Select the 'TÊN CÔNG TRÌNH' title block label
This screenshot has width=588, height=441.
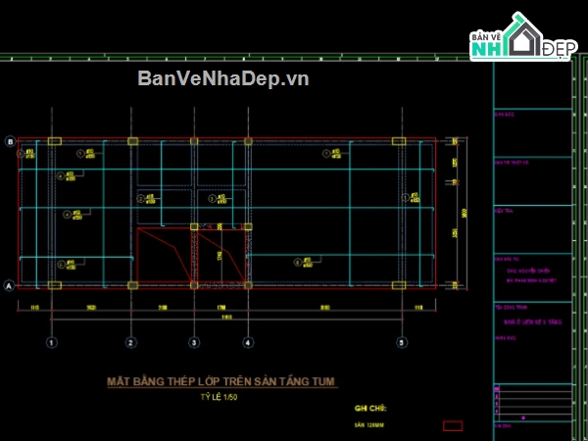pyautogui.click(x=512, y=307)
